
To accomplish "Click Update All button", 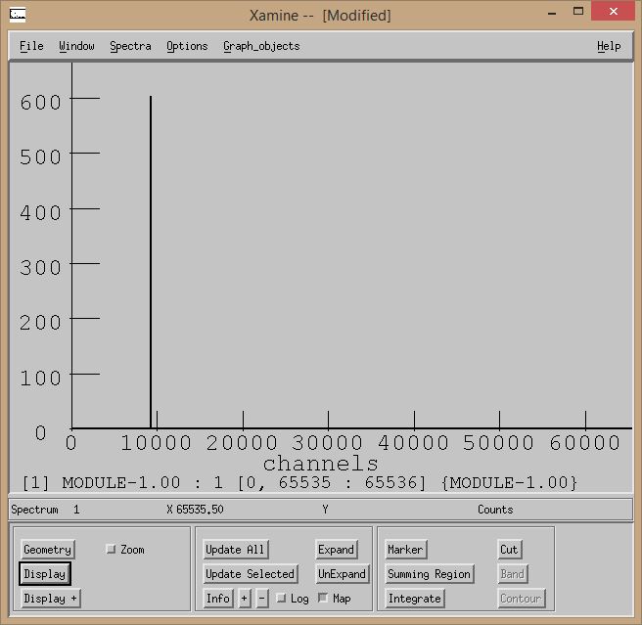I will 236,550.
